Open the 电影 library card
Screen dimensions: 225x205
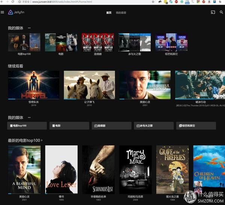click(61, 42)
